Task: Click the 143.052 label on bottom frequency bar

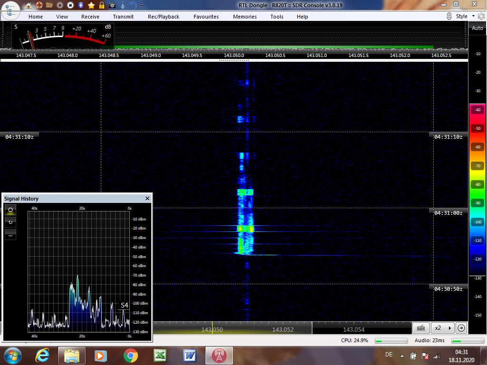Action: click(x=282, y=330)
